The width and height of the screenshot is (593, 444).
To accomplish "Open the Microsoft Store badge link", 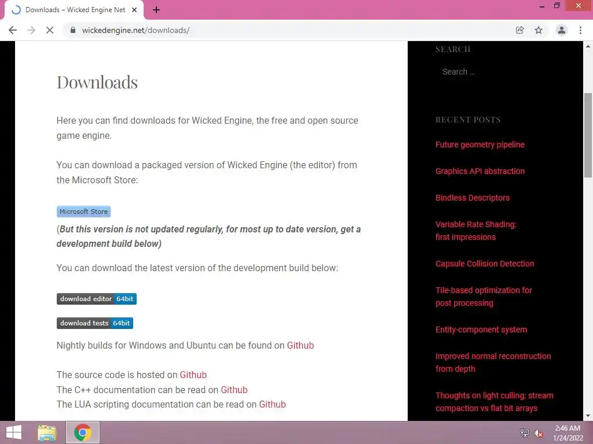I will pos(83,212).
